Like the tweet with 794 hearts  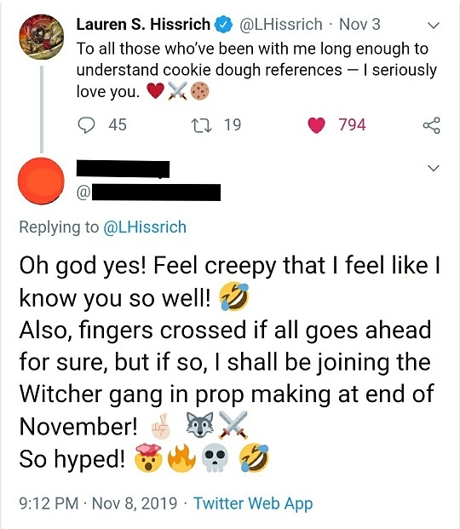316,125
